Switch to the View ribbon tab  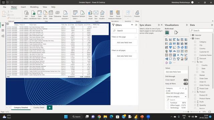(45, 7)
